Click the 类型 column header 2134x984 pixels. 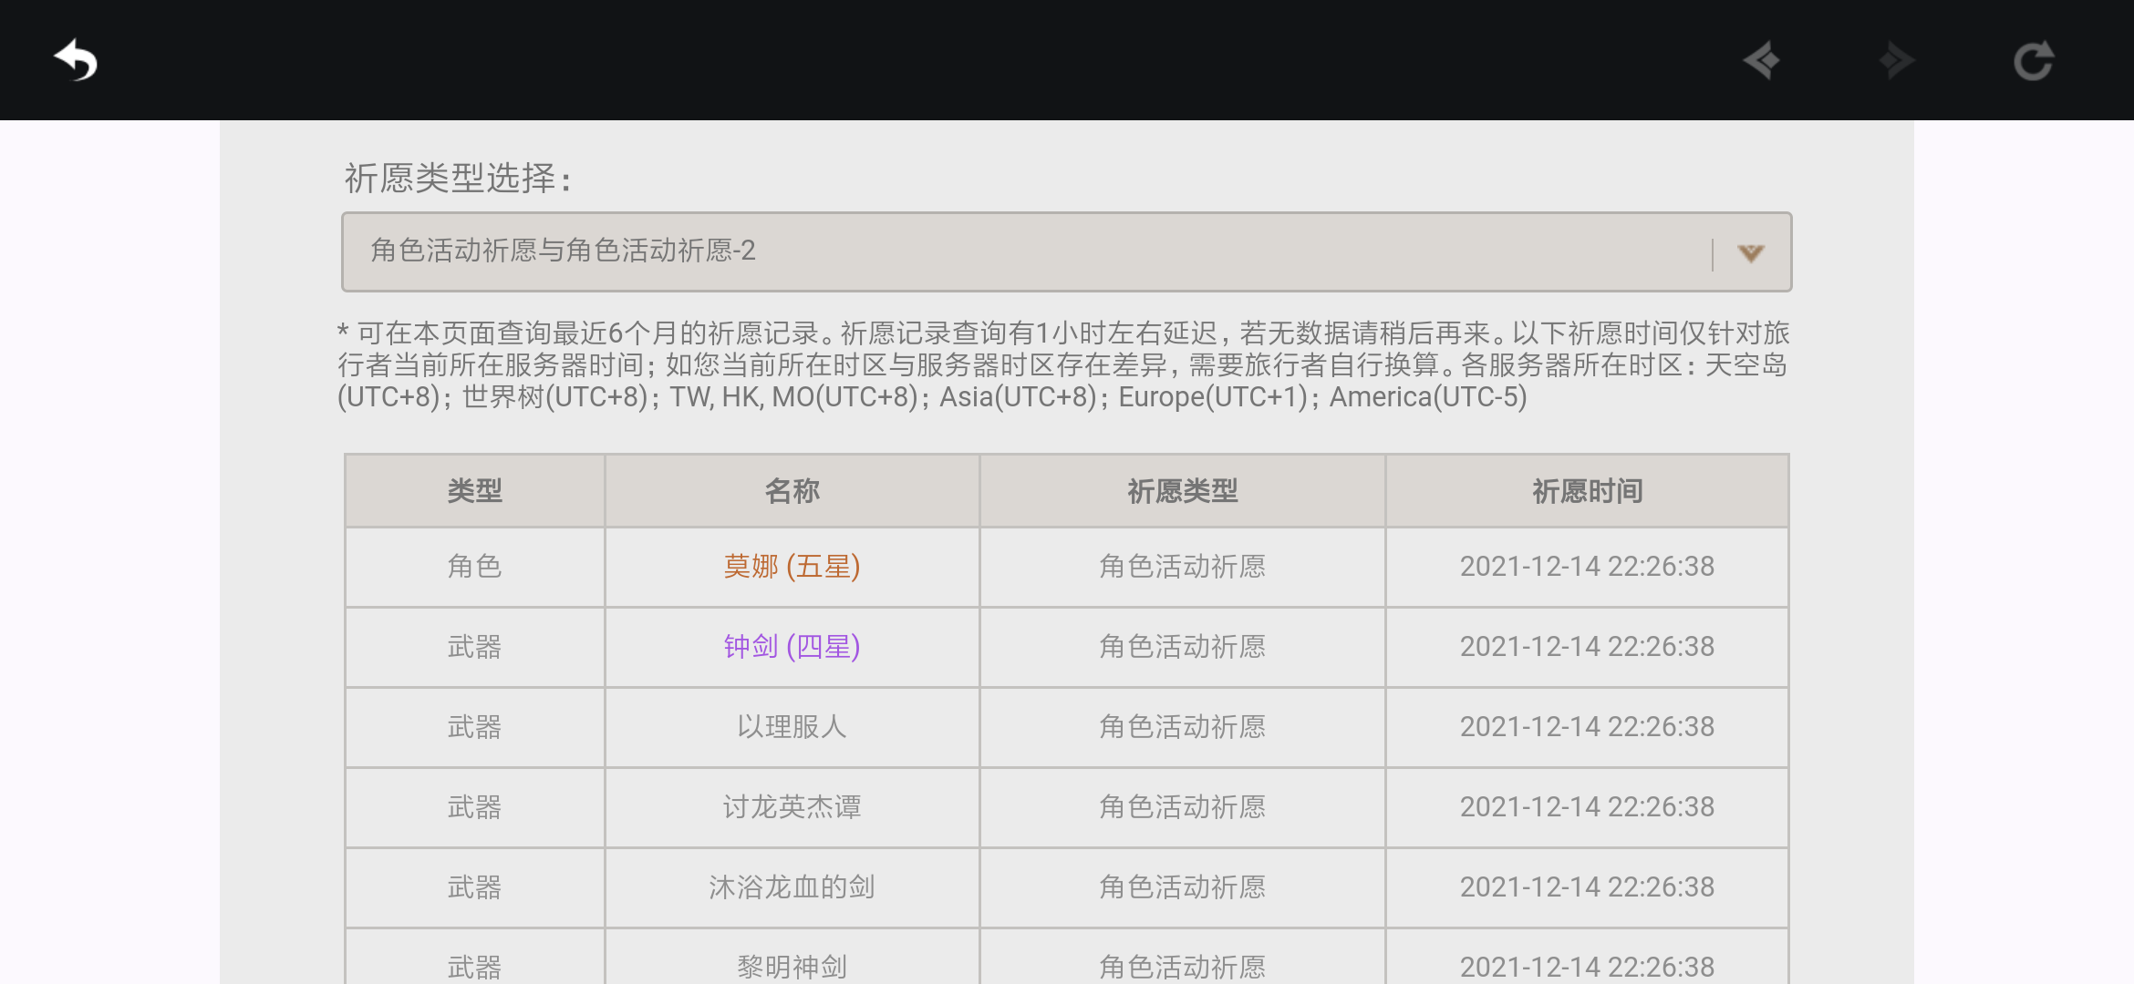click(x=474, y=491)
